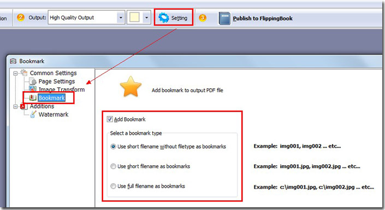Image resolution: width=385 pixels, height=210 pixels.
Task: Select Common Settings in the tree
Action: point(53,73)
